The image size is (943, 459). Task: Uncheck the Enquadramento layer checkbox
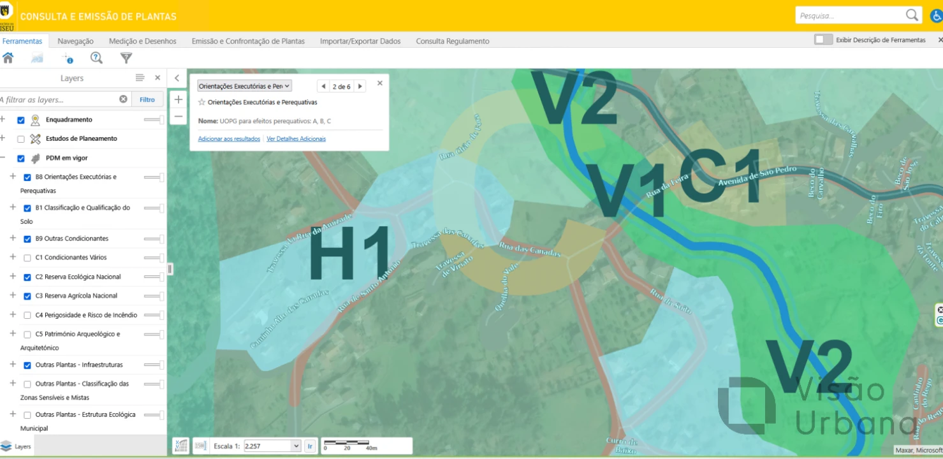click(x=21, y=120)
